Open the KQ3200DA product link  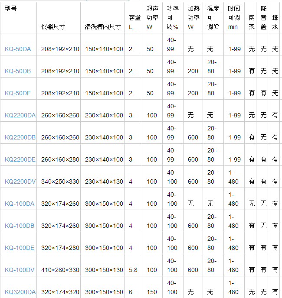coord(20,292)
